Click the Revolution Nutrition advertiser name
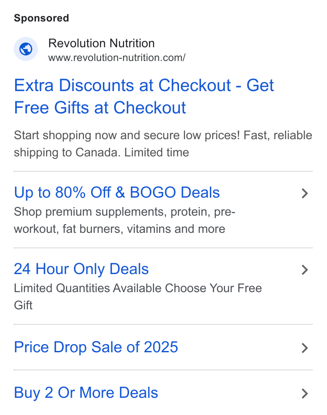The image size is (327, 415). tap(102, 43)
